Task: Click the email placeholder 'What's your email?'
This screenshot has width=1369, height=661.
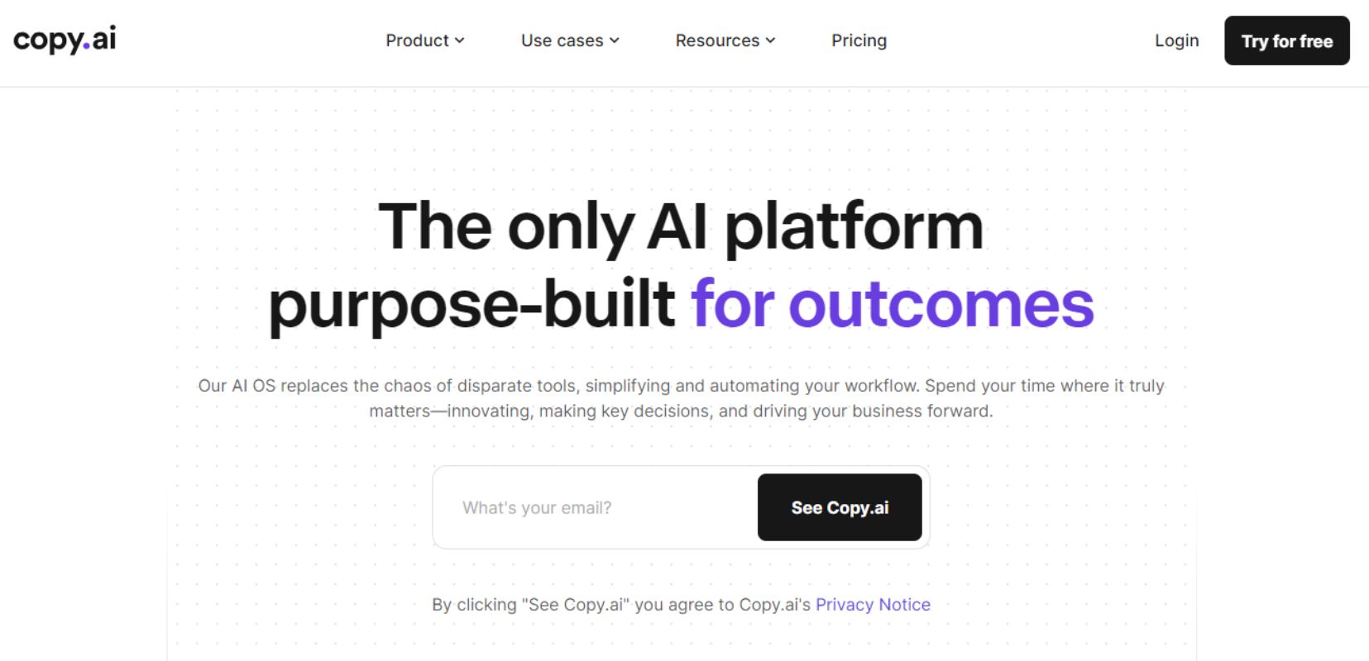Action: (538, 507)
